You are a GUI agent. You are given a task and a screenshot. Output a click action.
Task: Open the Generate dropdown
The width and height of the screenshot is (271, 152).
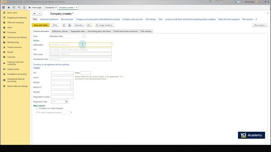pos(79,25)
